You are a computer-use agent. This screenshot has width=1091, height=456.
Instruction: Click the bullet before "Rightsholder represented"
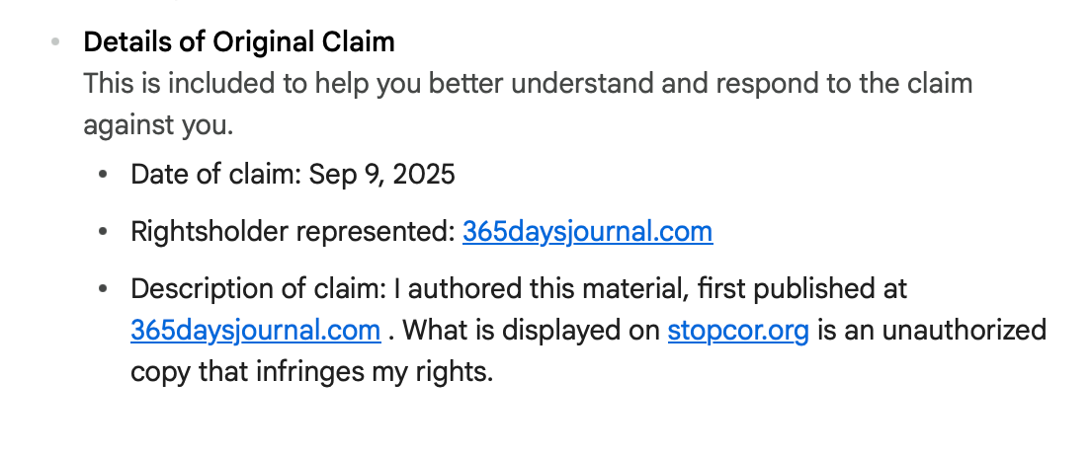tap(105, 233)
